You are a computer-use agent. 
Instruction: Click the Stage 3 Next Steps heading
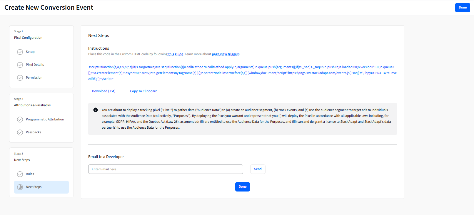(22, 160)
